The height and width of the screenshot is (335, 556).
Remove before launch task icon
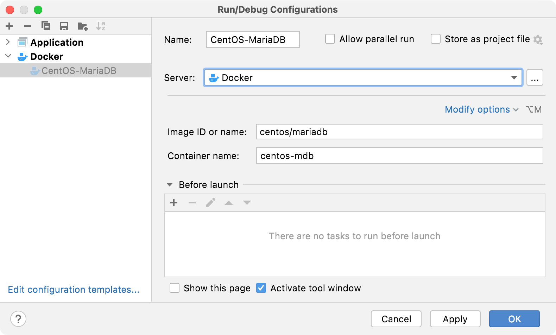point(192,203)
